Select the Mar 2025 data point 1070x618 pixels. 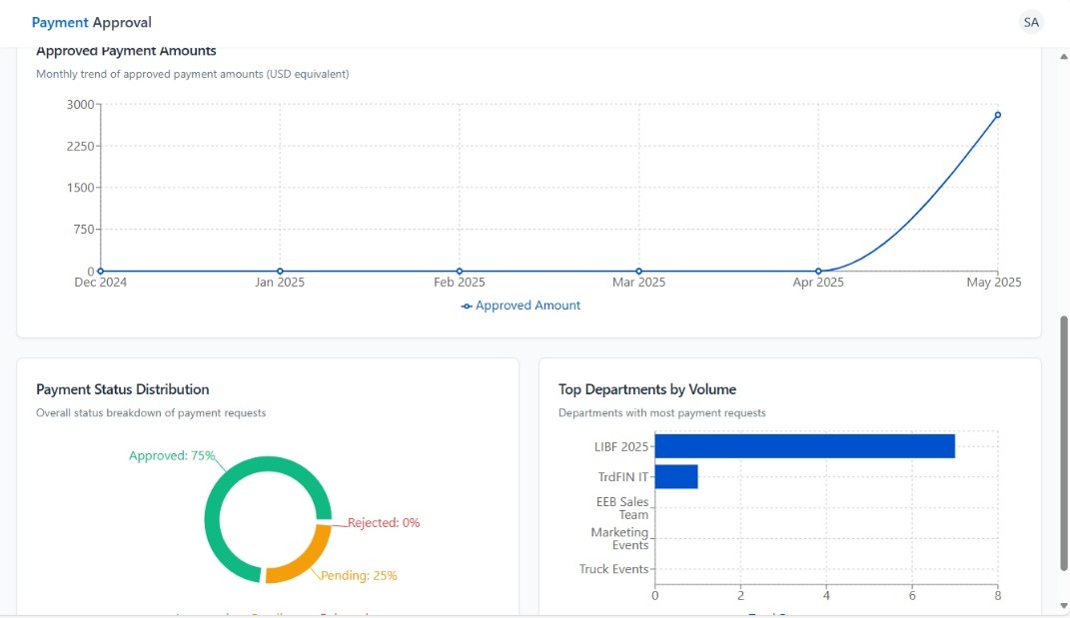638,271
